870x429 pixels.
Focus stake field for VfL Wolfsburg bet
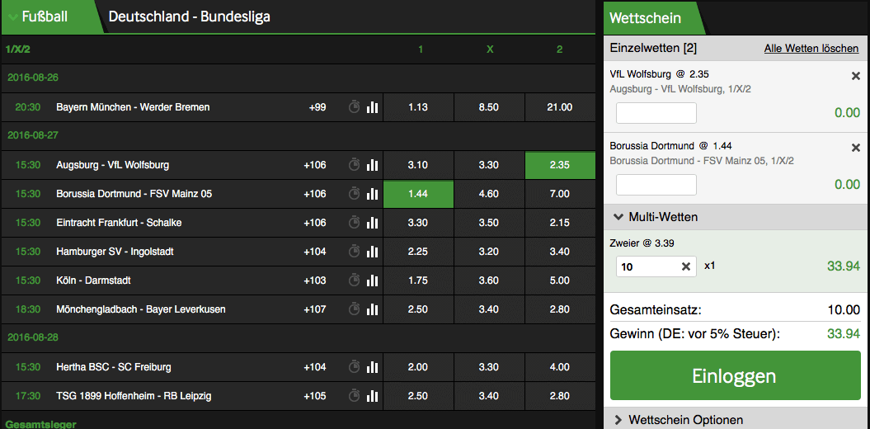pos(656,113)
